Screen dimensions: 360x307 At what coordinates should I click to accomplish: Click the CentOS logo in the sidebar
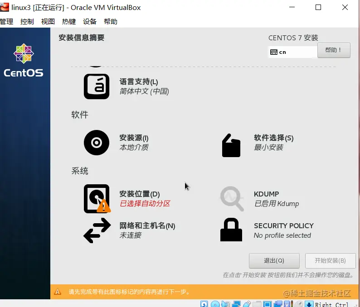click(x=24, y=60)
